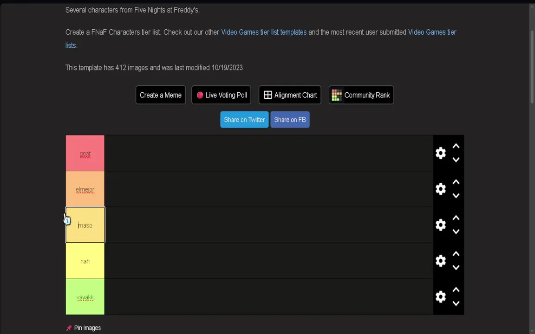This screenshot has width=535, height=334.
Task: View the Community Rank
Action: [361, 95]
